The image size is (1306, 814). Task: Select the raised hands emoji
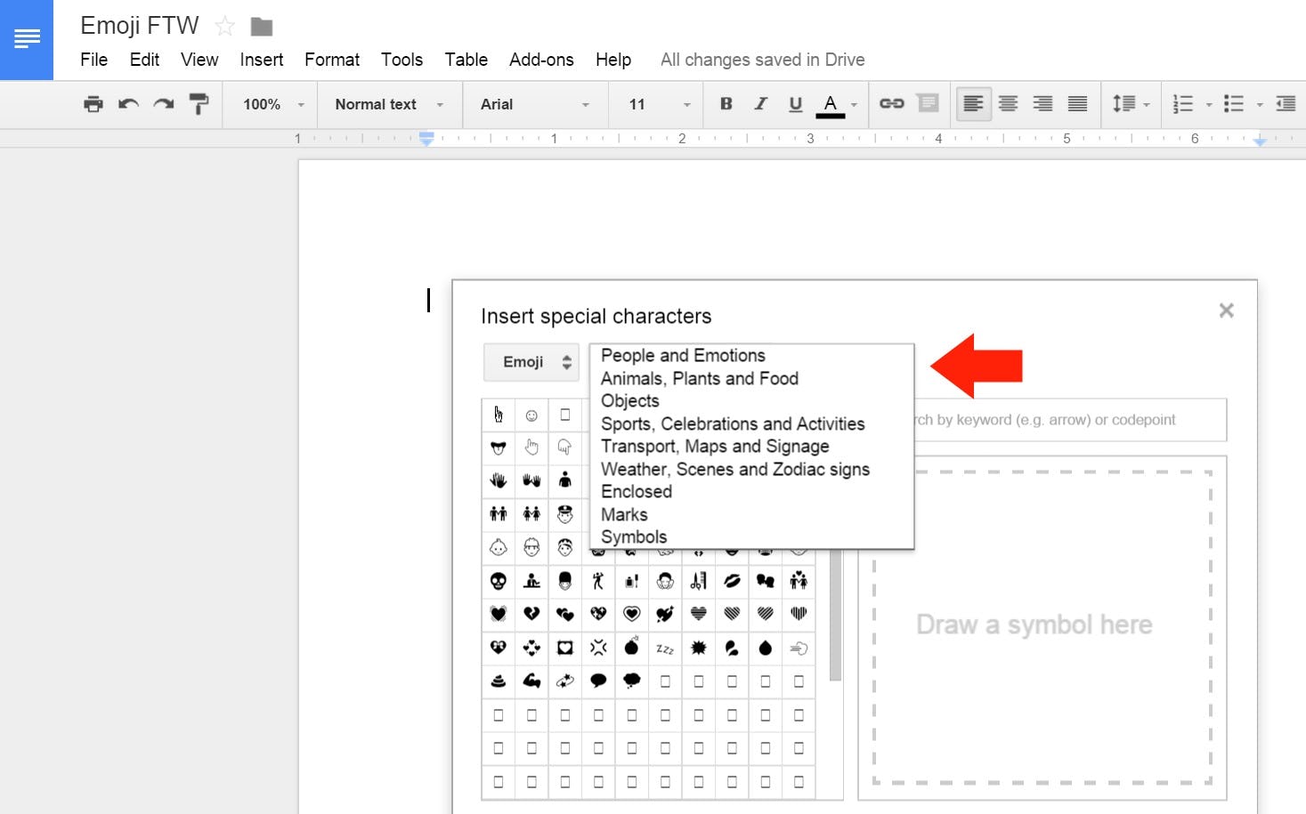click(x=531, y=480)
